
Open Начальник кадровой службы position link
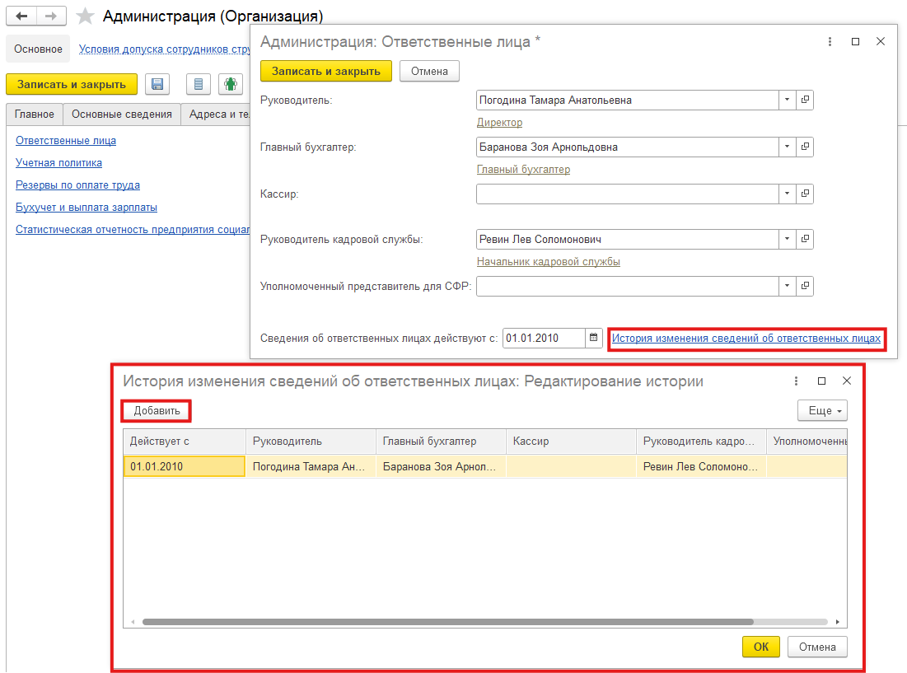pos(549,262)
